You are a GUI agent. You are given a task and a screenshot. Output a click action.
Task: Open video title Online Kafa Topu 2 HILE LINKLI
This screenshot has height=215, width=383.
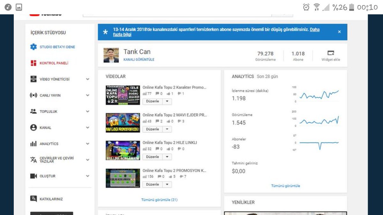point(170,142)
